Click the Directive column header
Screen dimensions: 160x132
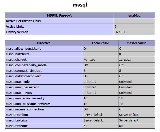[44, 43]
